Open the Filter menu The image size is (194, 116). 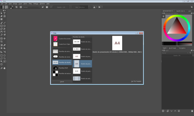pos(30,4)
